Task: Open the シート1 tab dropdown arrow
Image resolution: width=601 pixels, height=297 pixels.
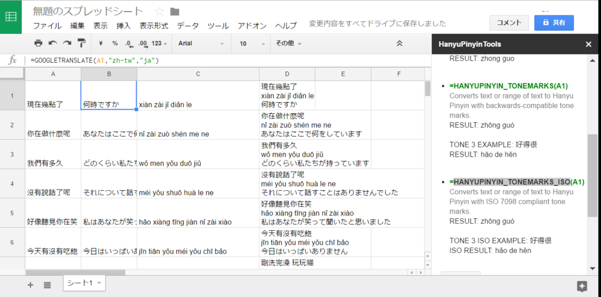Action: (99, 283)
